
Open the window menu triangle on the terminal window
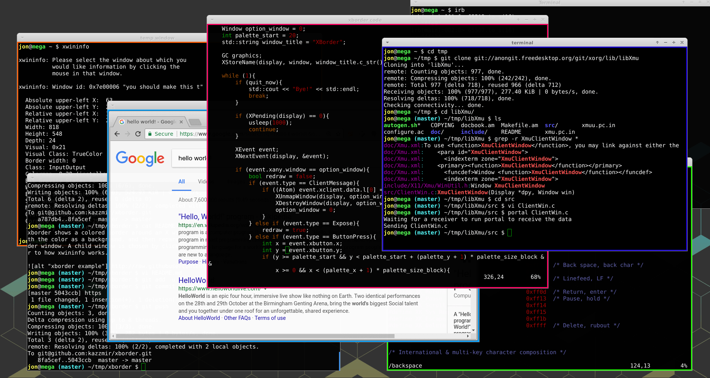pos(387,42)
